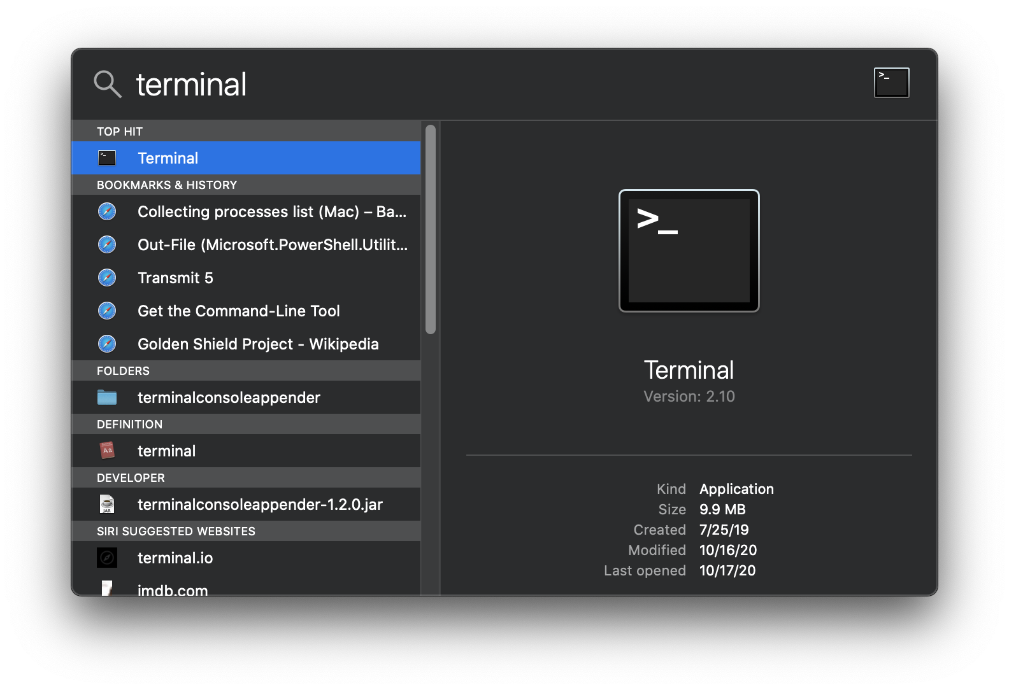This screenshot has width=1009, height=690.
Task: Click the Last opened date 10/17/20
Action: 727,570
